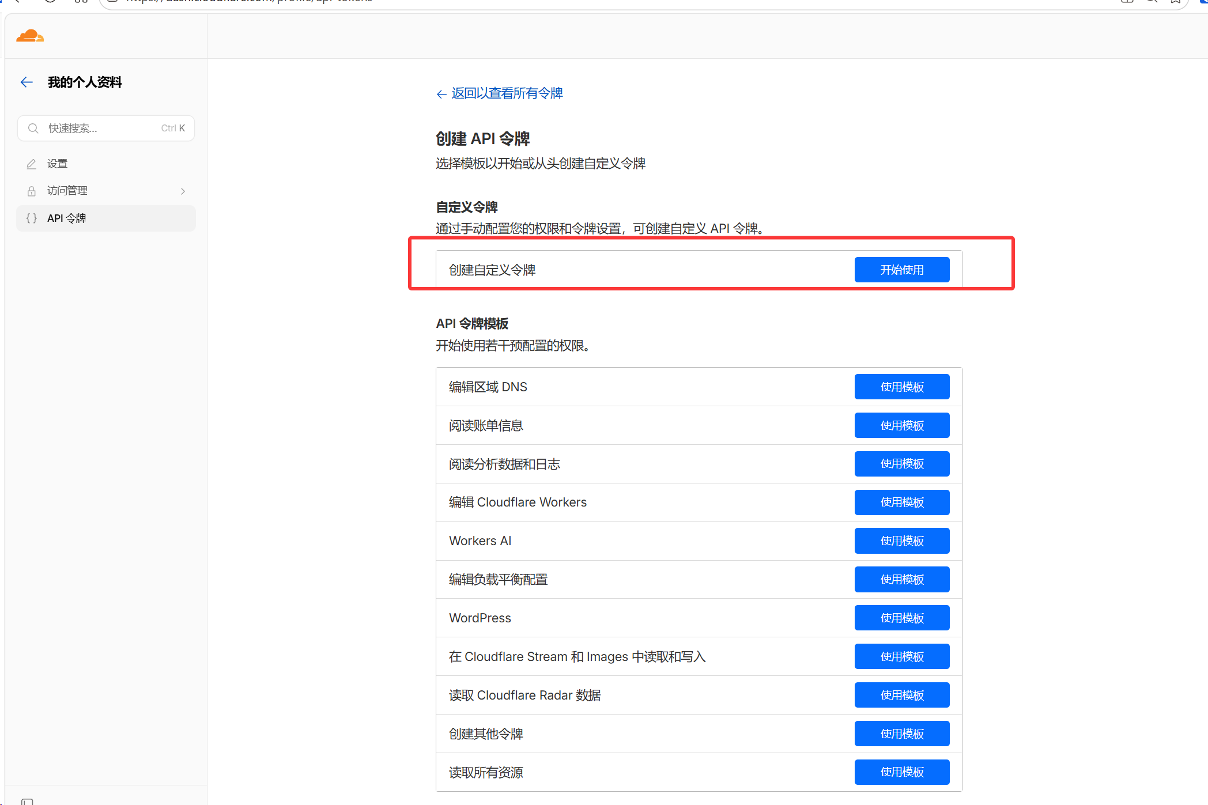Viewport: 1208px width, 805px height.
Task: Click the curly braces icon for API 令牌
Action: point(32,218)
